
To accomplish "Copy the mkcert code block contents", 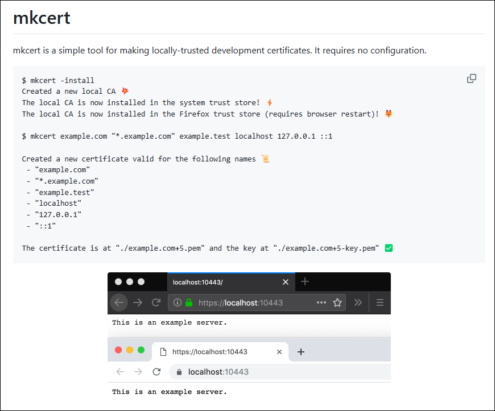I will [471, 78].
